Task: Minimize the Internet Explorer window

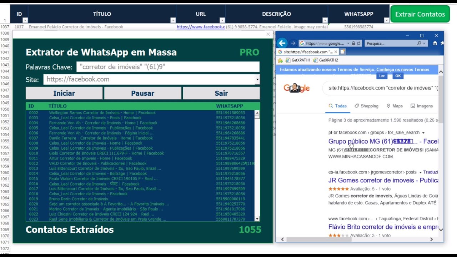Action: tap(407, 35)
